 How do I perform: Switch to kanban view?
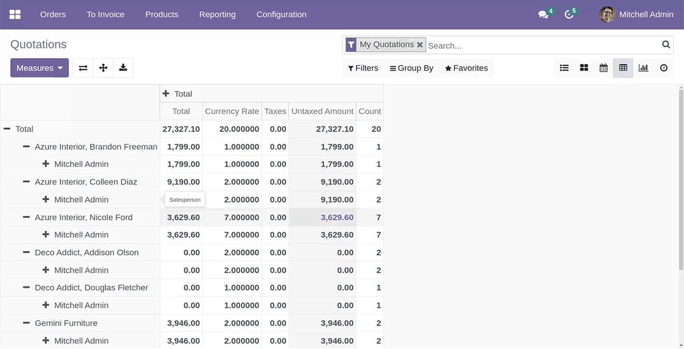point(584,68)
